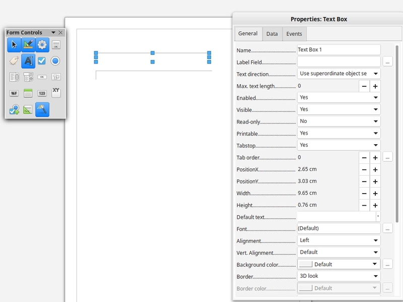Click the Font ellipsis button

[x=387, y=228]
